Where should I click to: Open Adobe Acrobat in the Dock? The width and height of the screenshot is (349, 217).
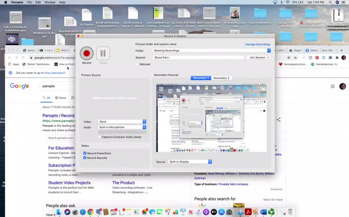point(248,212)
